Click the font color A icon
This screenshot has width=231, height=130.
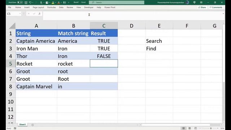(58, 3)
